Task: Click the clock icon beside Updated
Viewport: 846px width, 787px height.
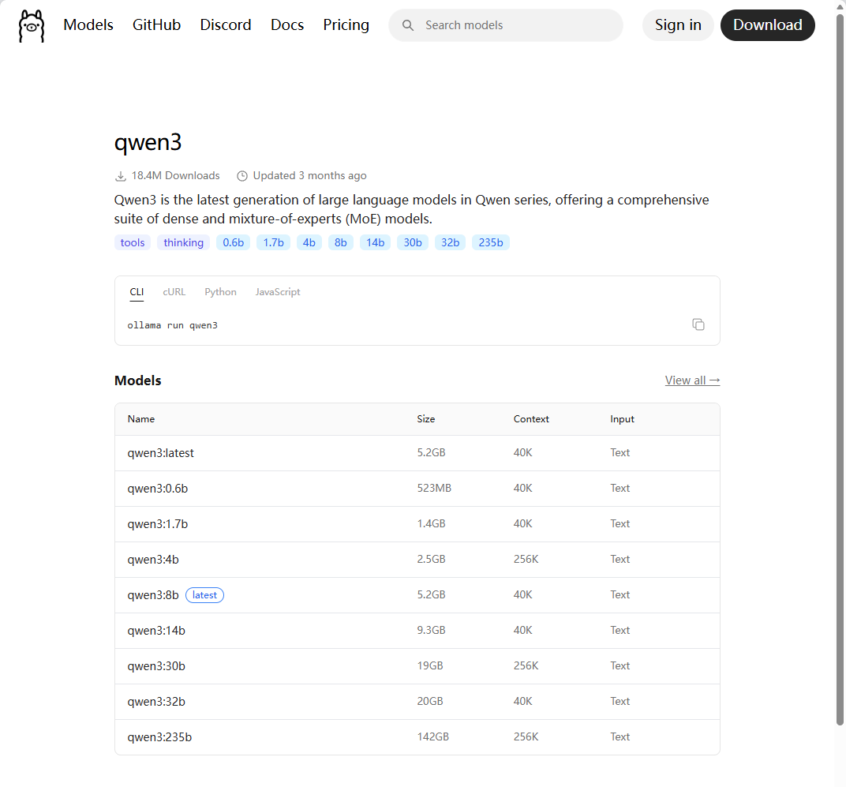Action: (242, 176)
